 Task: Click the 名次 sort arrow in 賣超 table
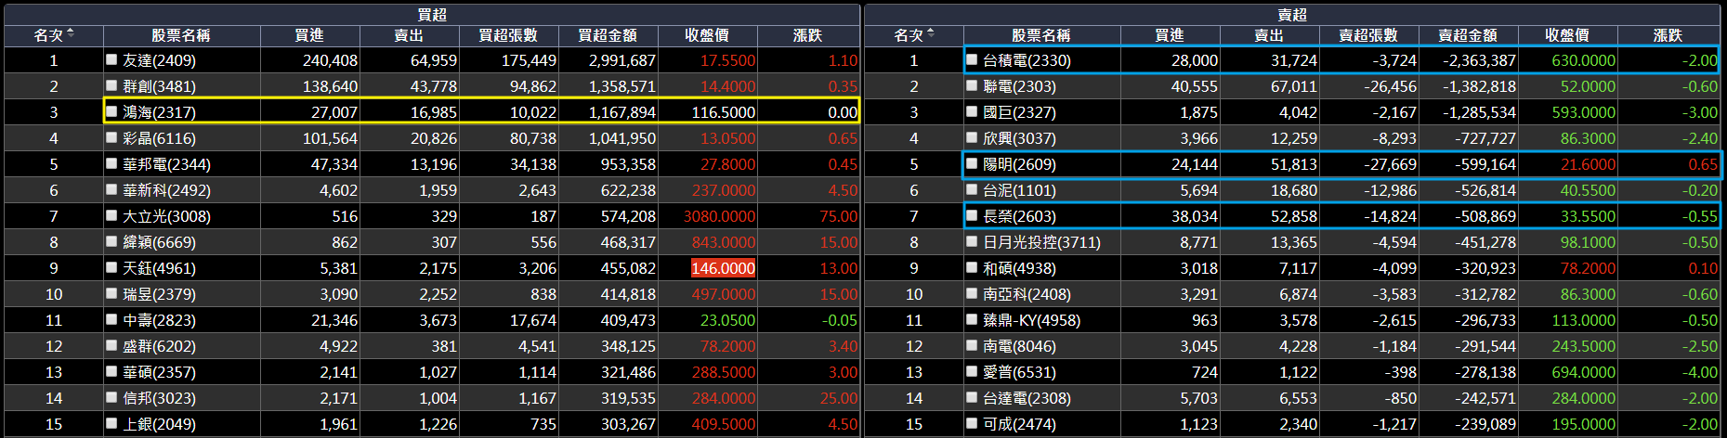point(931,34)
